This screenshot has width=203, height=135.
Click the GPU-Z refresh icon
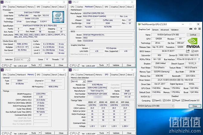[195, 29]
